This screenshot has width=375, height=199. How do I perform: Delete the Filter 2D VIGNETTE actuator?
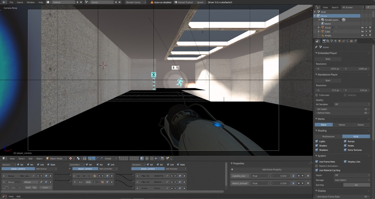[x=185, y=176]
